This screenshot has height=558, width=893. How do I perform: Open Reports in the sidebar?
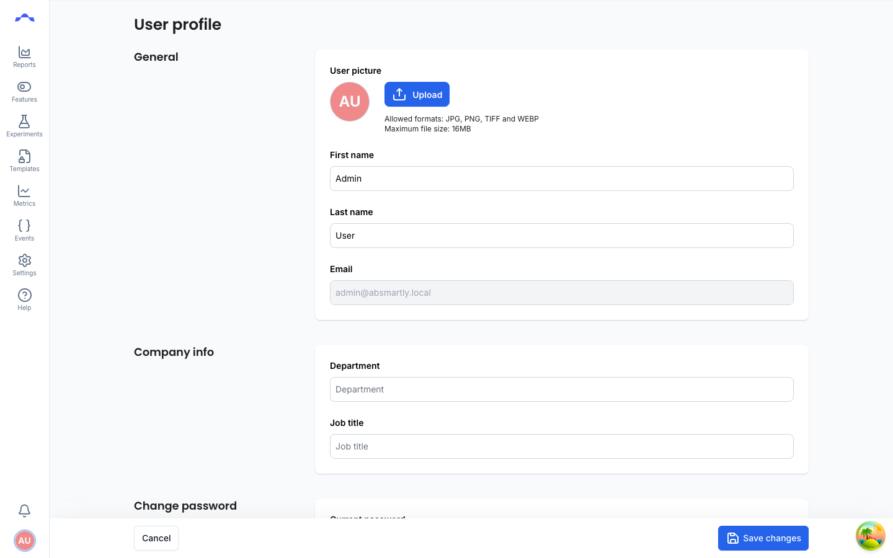click(x=24, y=57)
